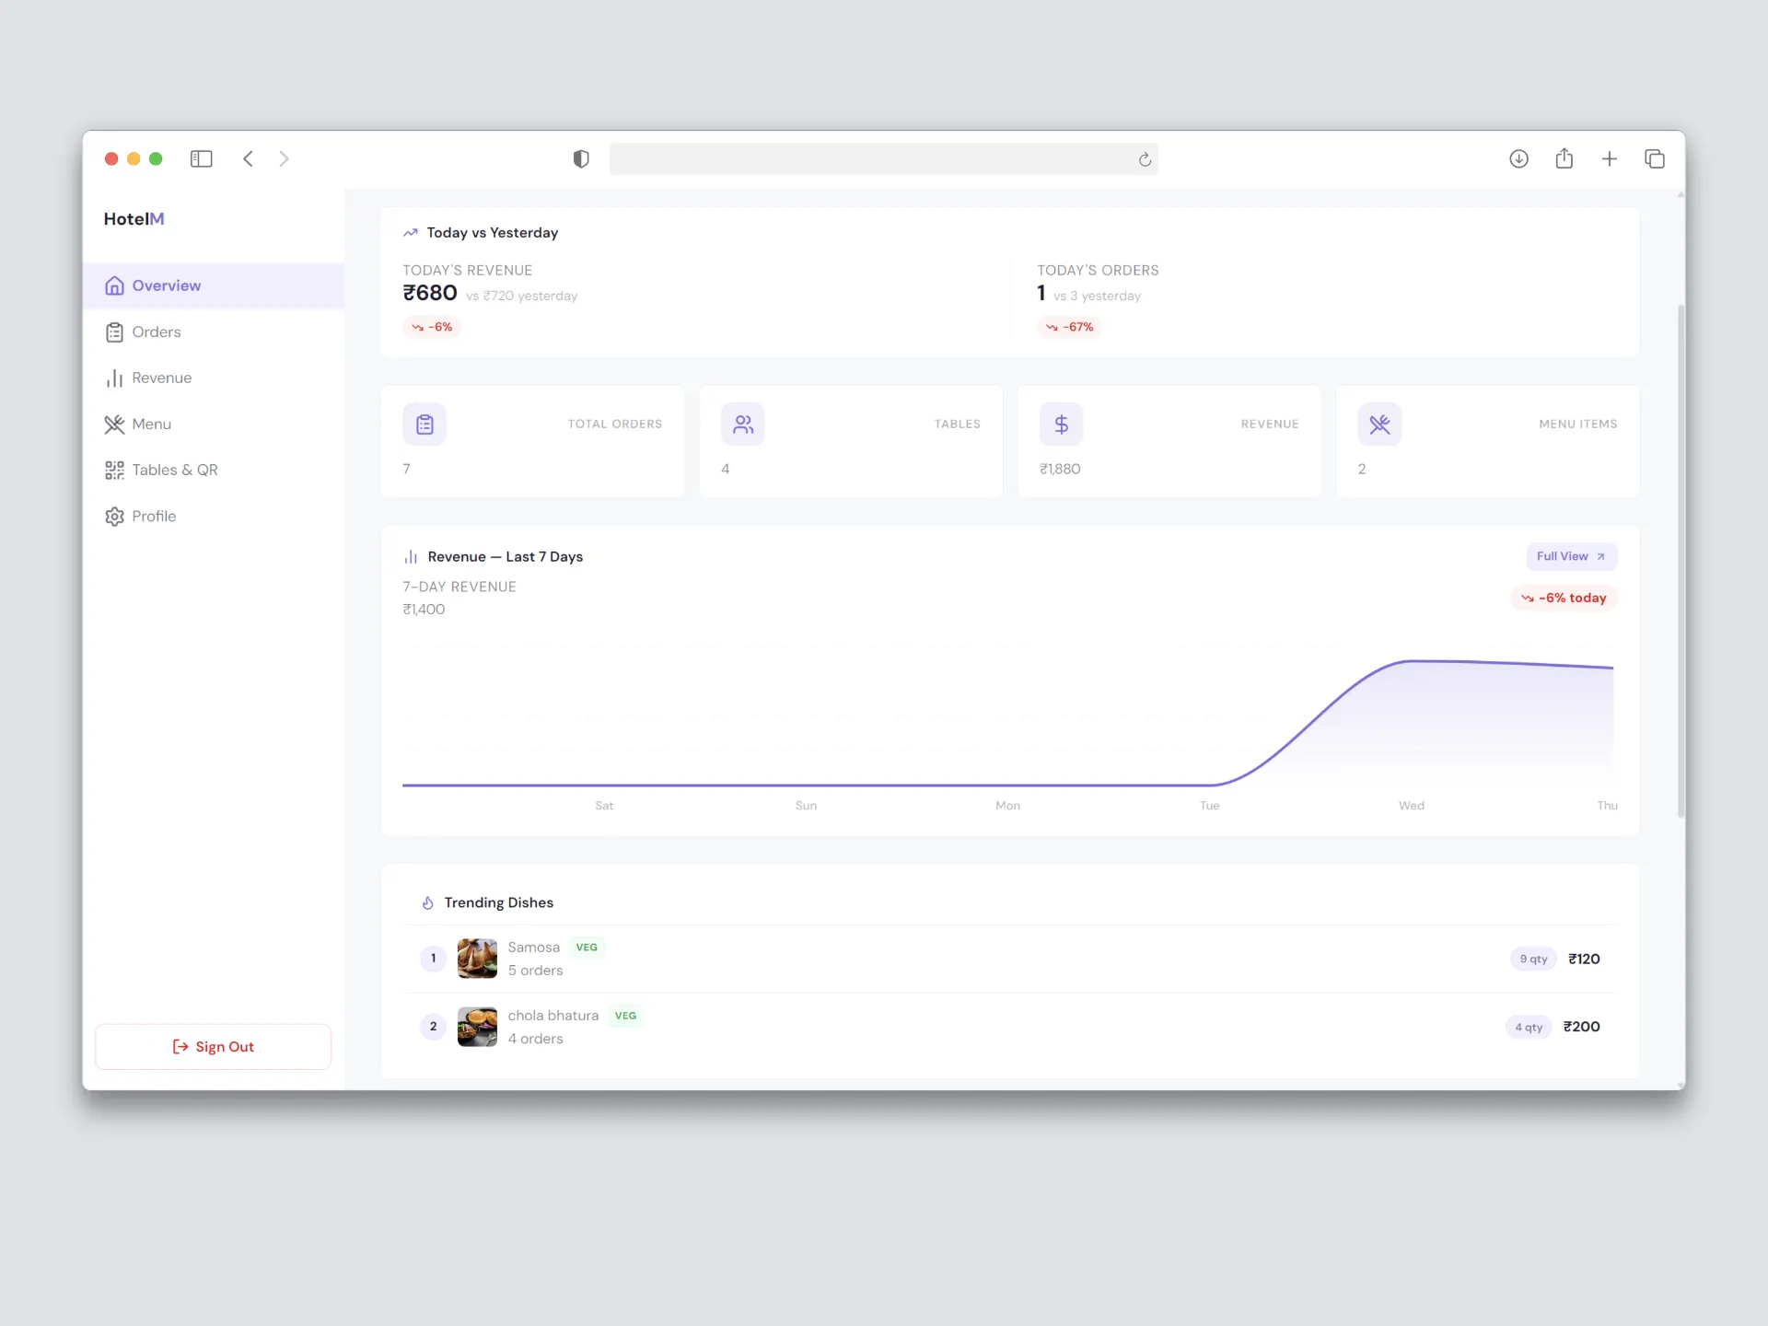
Task: Click the ₹1,880 revenue value
Action: pyautogui.click(x=1060, y=469)
